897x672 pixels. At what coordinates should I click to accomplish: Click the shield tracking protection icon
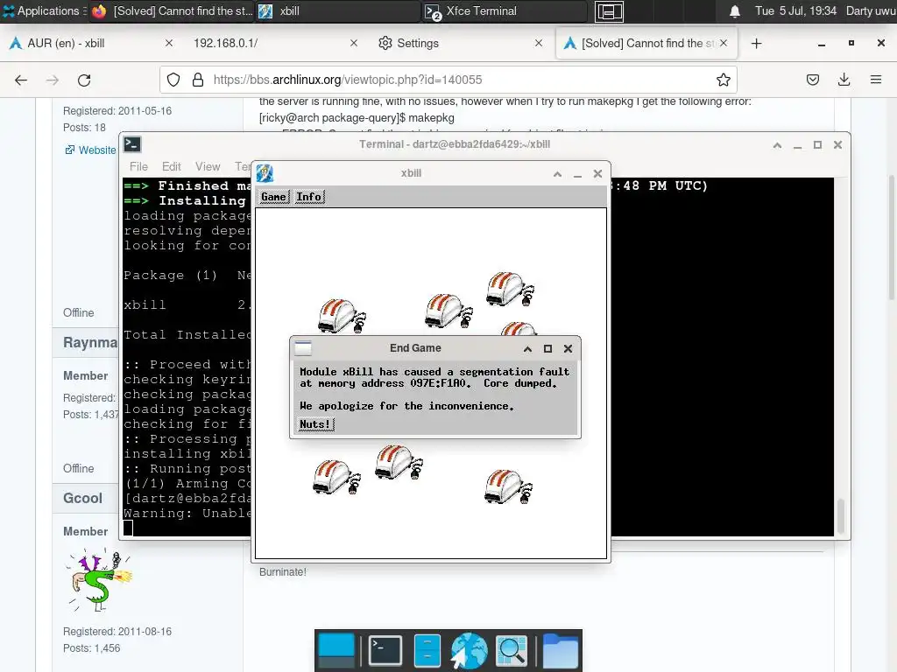point(173,80)
